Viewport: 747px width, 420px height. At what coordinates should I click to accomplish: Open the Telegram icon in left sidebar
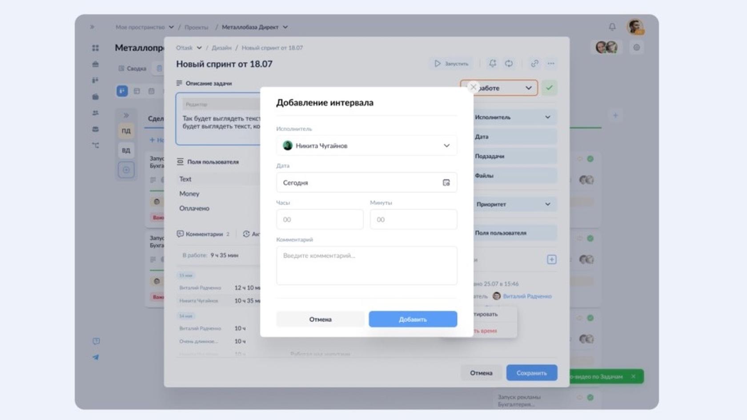(96, 357)
